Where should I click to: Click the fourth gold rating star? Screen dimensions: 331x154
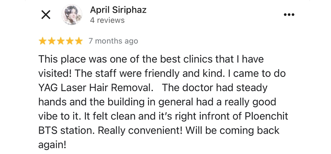70,41
